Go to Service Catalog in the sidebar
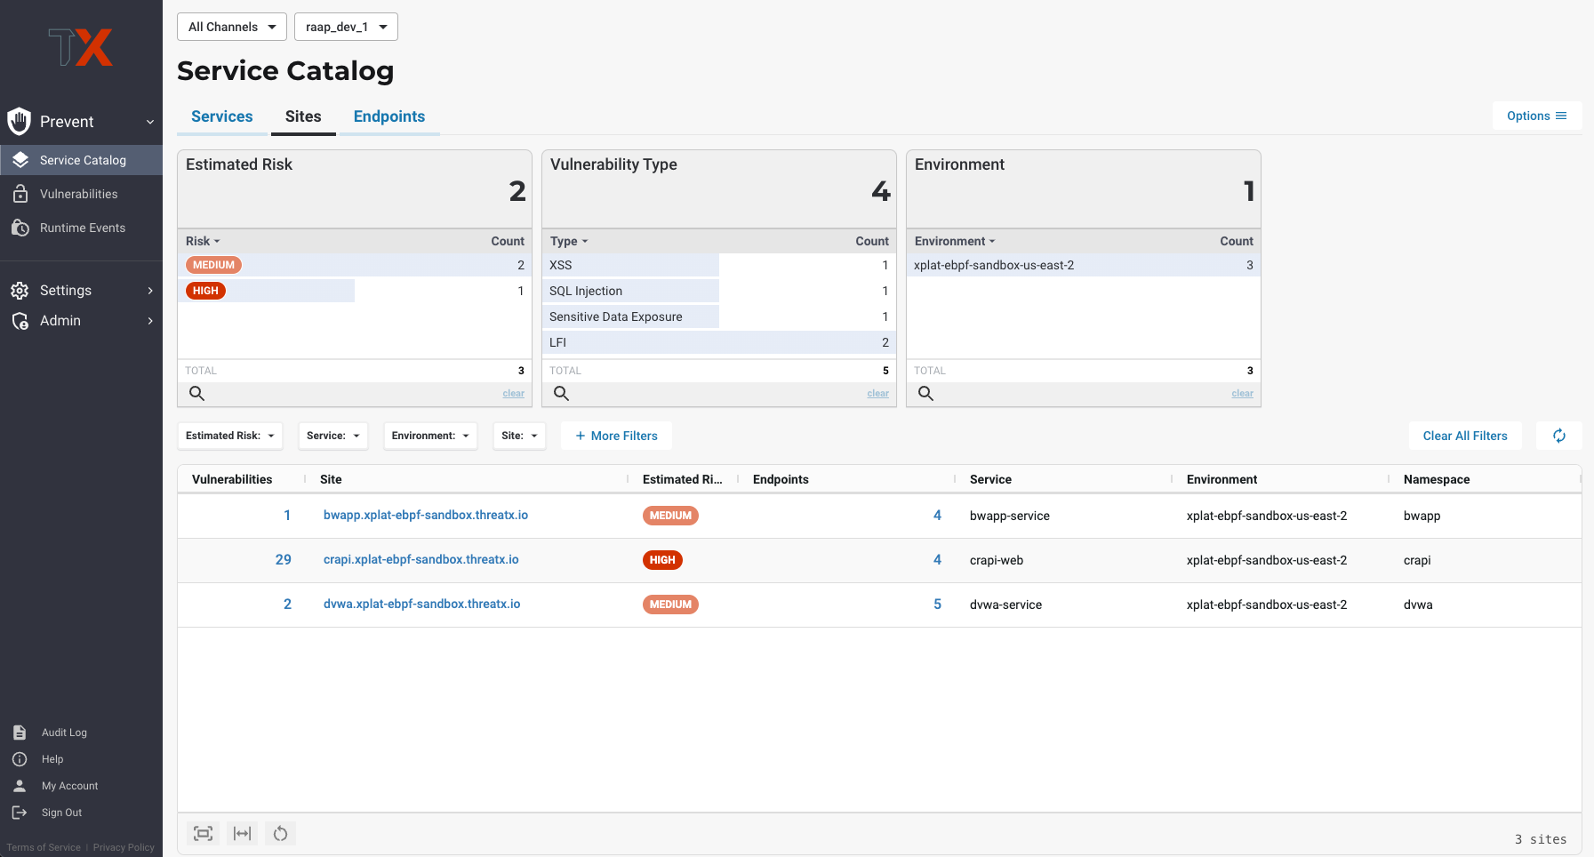The image size is (1594, 857). pos(81,160)
